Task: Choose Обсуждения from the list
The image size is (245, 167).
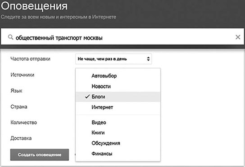Action: (x=118, y=143)
